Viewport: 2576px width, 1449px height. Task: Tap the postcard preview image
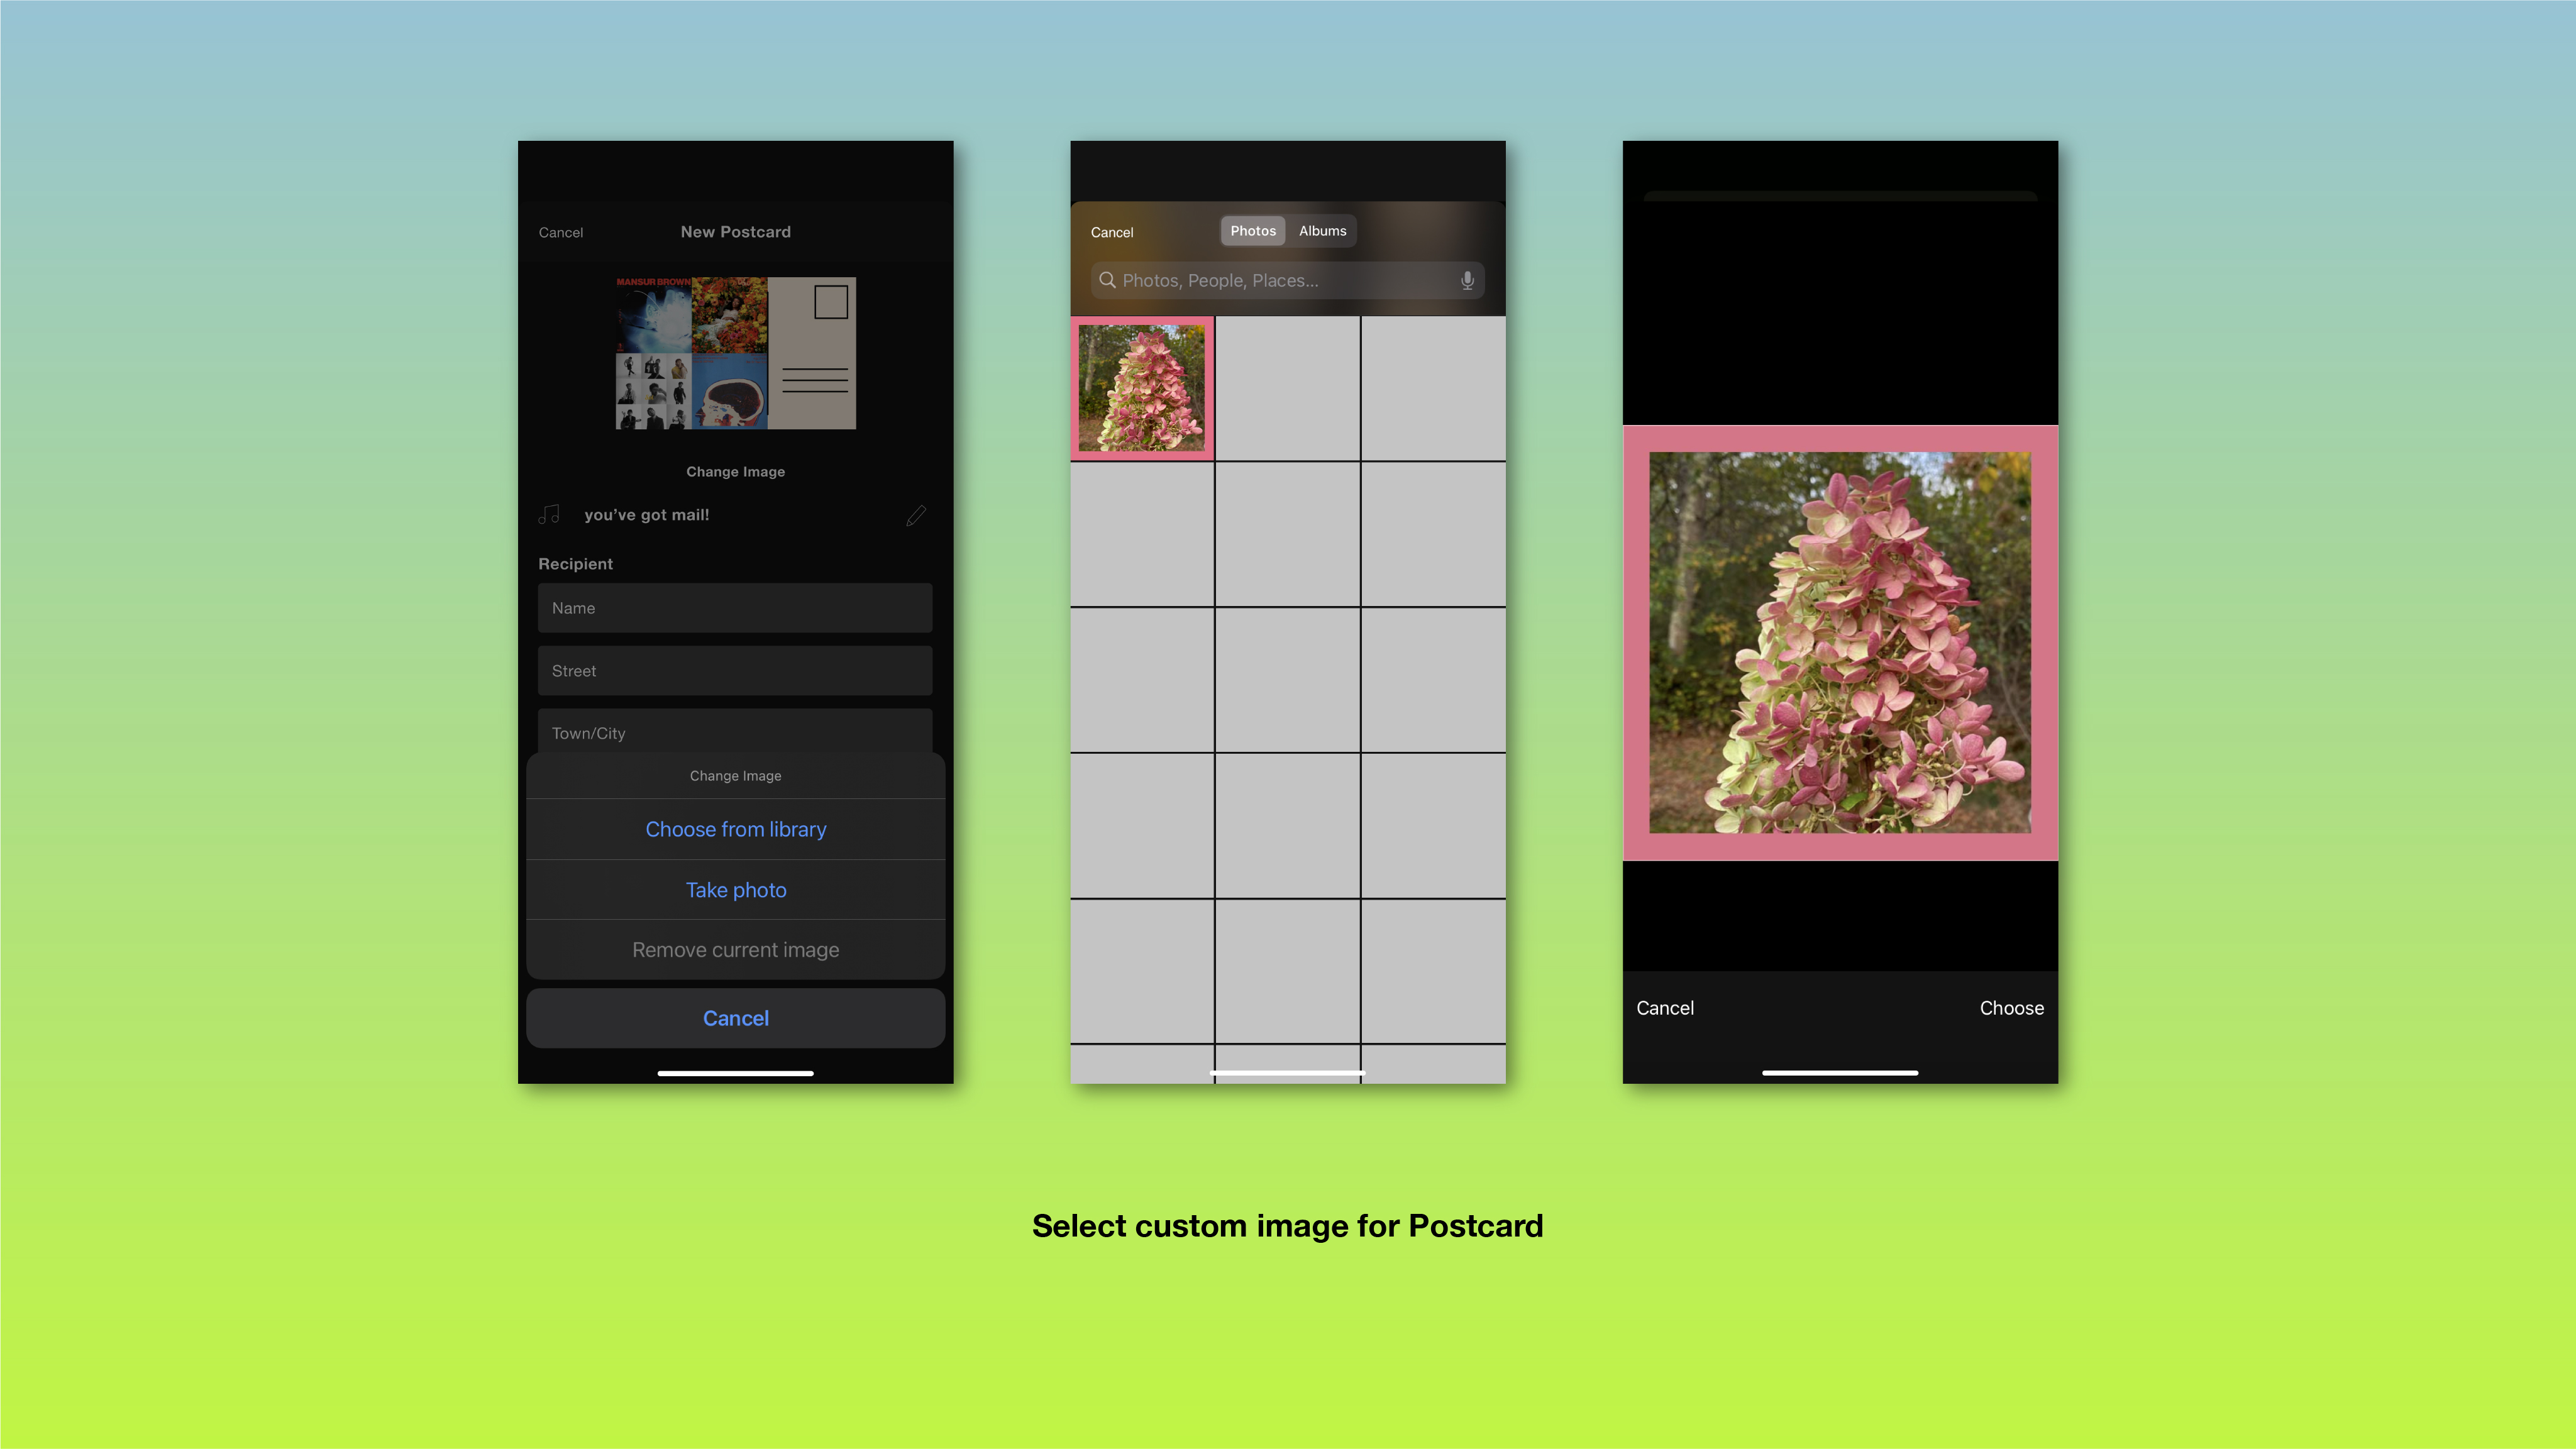pos(735,353)
